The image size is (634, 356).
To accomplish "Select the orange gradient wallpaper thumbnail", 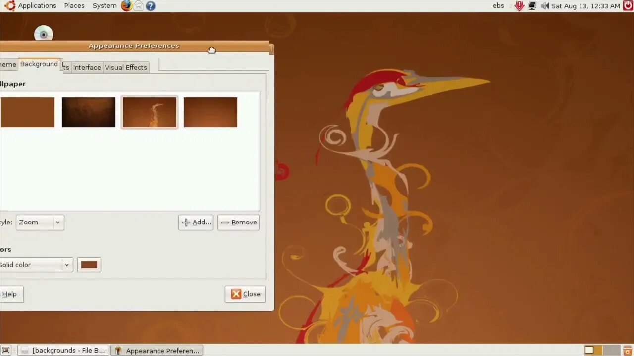I will click(211, 112).
